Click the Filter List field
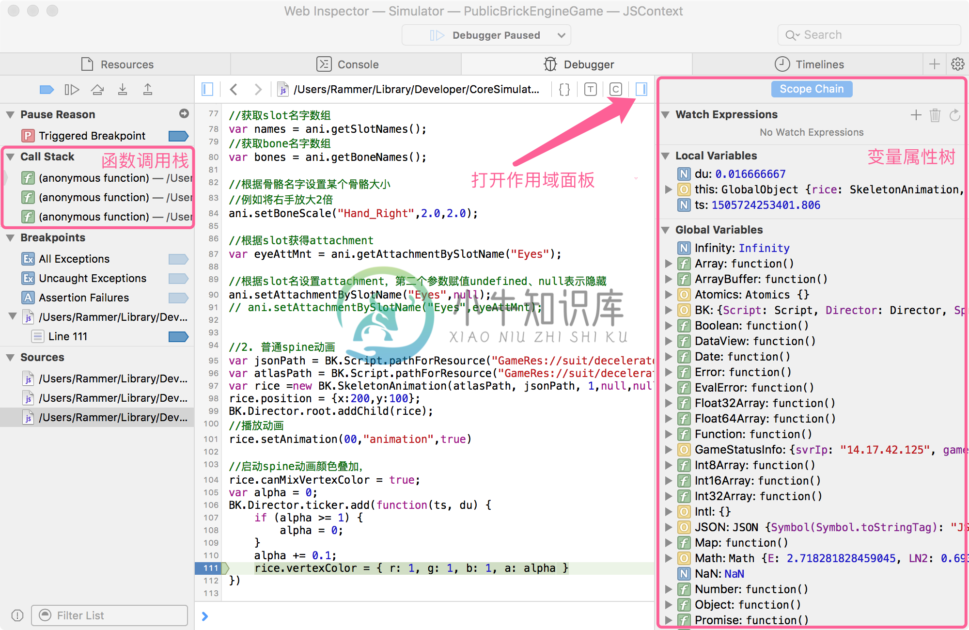Viewport: 969px width, 630px height. click(109, 615)
